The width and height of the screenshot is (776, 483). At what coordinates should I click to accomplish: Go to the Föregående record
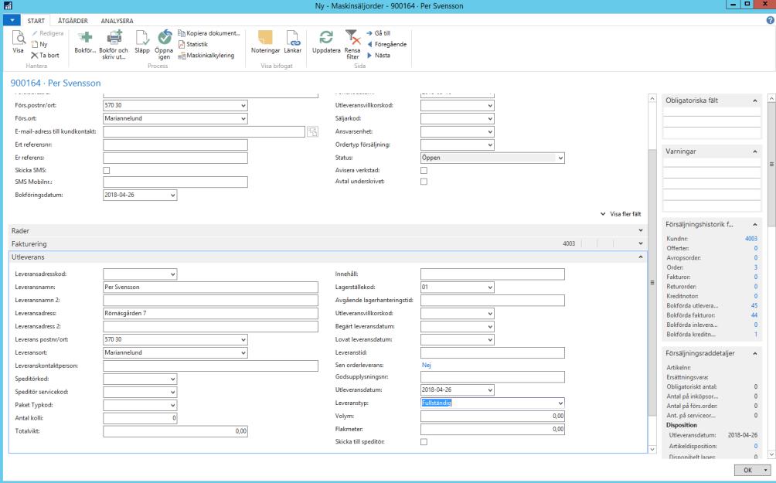(386, 44)
